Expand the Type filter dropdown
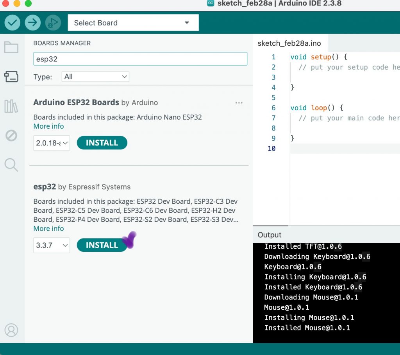 click(95, 77)
